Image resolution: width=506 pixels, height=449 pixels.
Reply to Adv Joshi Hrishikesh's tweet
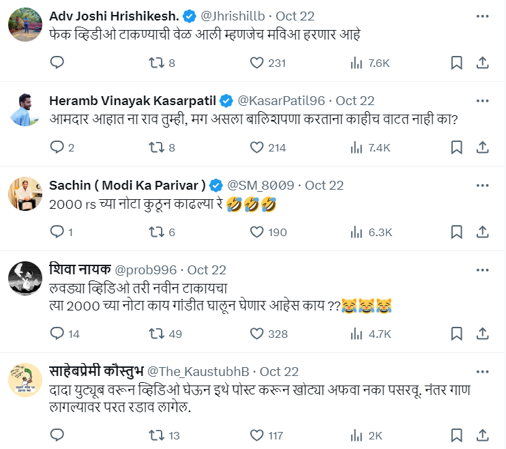pyautogui.click(x=57, y=63)
